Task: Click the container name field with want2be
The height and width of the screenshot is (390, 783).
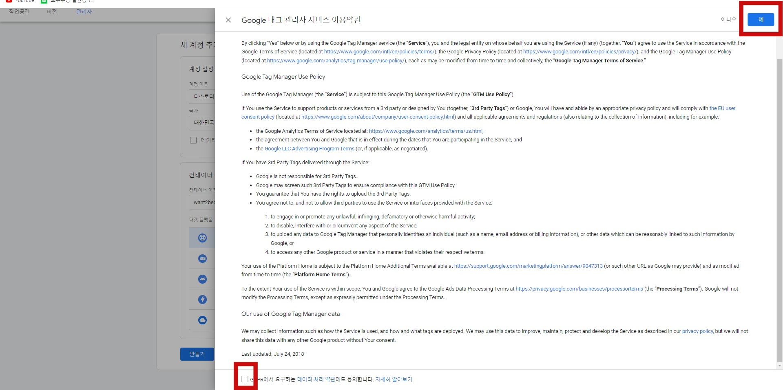Action: pos(202,203)
